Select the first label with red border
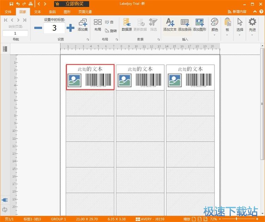Image resolution: width=265 pixels, height=222 pixels. tap(90, 77)
